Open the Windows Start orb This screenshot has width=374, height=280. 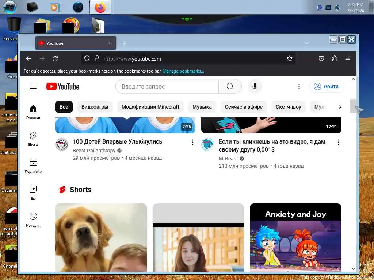click(x=10, y=7)
